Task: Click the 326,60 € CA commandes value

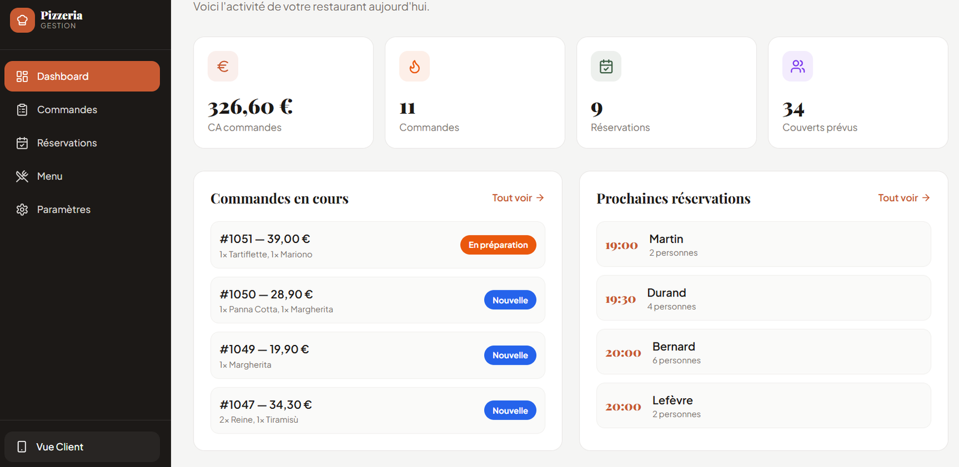Action: [x=251, y=107]
